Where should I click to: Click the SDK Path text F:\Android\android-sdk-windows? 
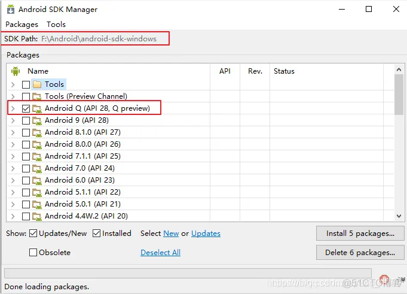(99, 39)
